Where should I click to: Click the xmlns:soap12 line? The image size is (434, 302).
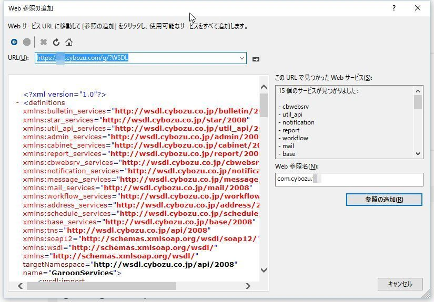point(141,239)
